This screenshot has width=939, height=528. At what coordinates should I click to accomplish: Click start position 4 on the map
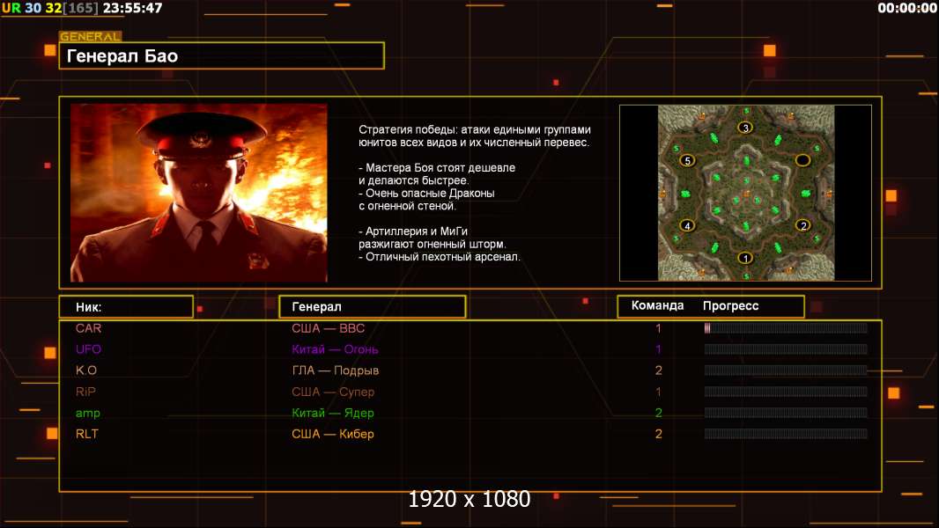coord(687,225)
